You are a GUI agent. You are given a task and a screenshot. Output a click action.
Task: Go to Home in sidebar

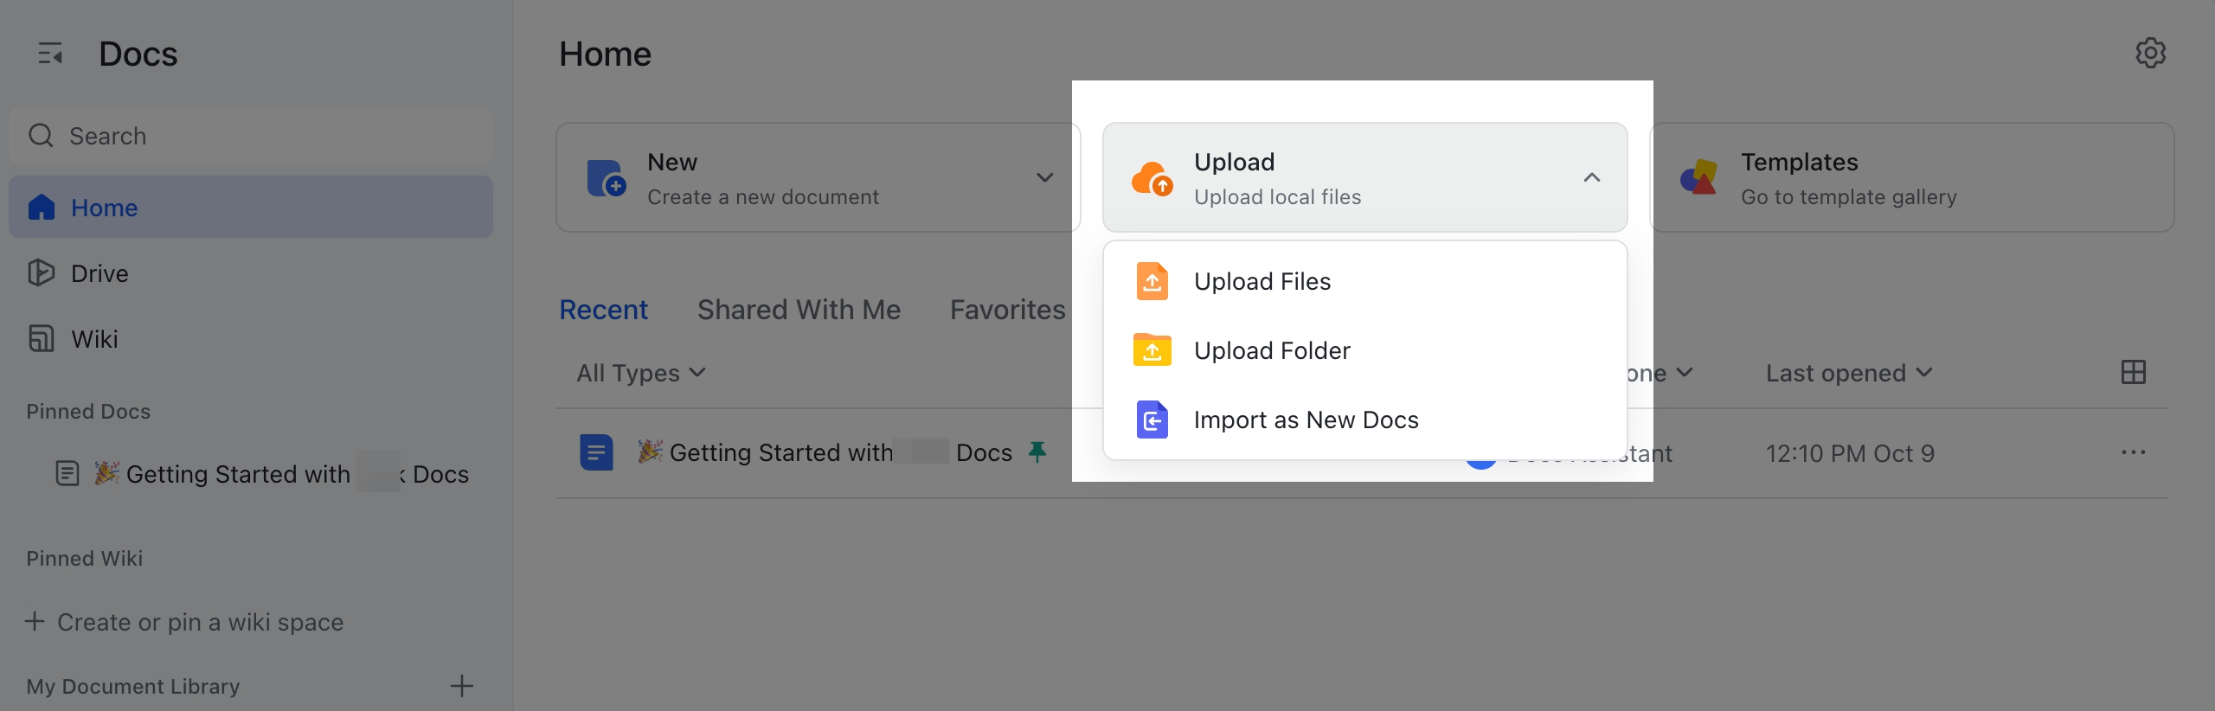[x=251, y=208]
